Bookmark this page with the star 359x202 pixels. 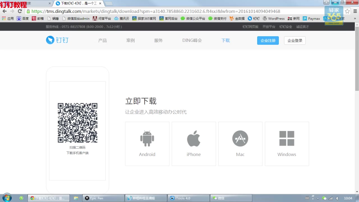pos(347,11)
